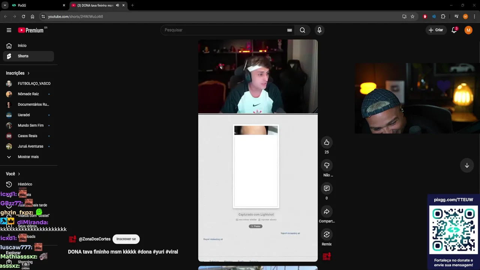Go to the browser home page
This screenshot has height=270, width=480.
(x=32, y=16)
